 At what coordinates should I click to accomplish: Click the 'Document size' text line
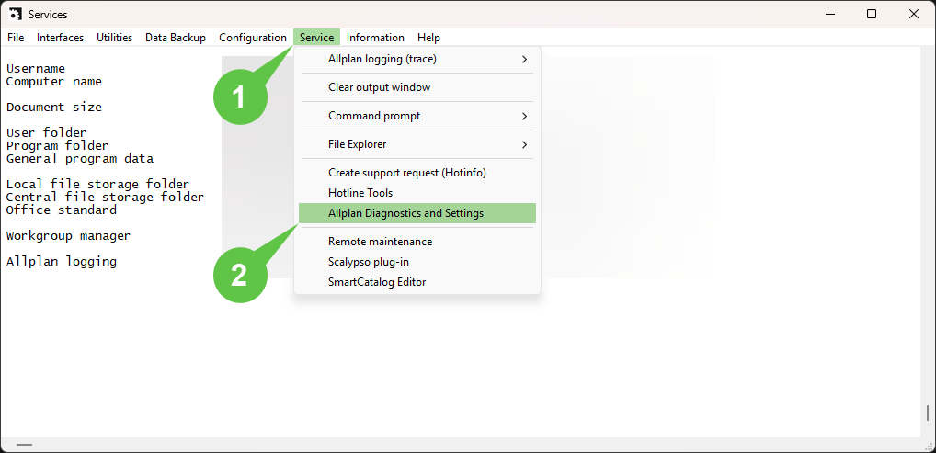tap(53, 108)
